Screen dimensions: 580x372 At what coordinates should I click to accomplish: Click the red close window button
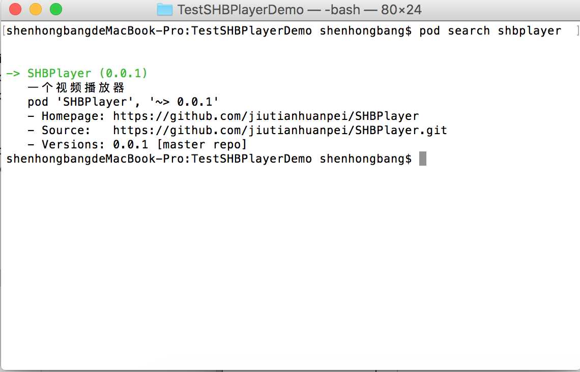16,9
